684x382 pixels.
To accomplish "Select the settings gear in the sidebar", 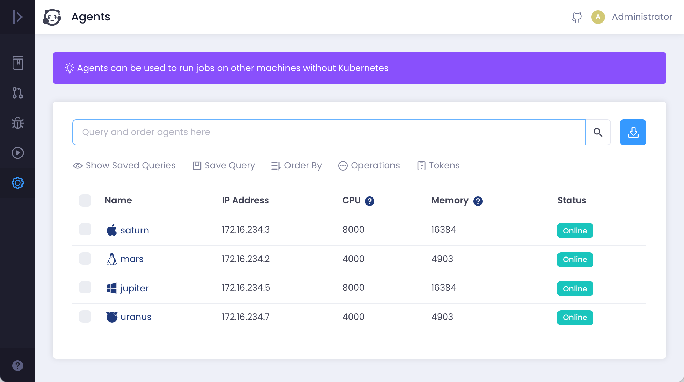I will pyautogui.click(x=17, y=182).
